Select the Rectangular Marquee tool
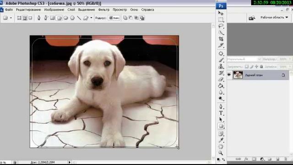 coord(221,19)
